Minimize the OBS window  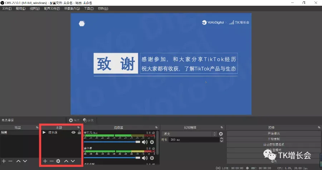pyautogui.click(x=292, y=3)
